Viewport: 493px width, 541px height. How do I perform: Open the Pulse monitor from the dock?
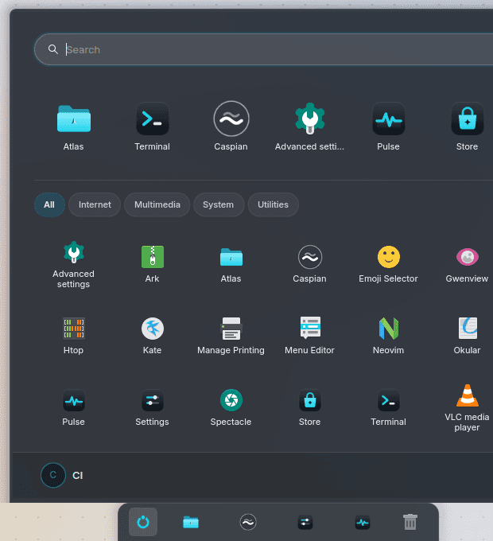(363, 523)
